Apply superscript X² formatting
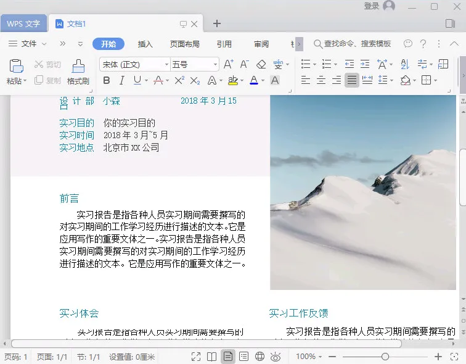Screen dimensions: 466x364 179,80
